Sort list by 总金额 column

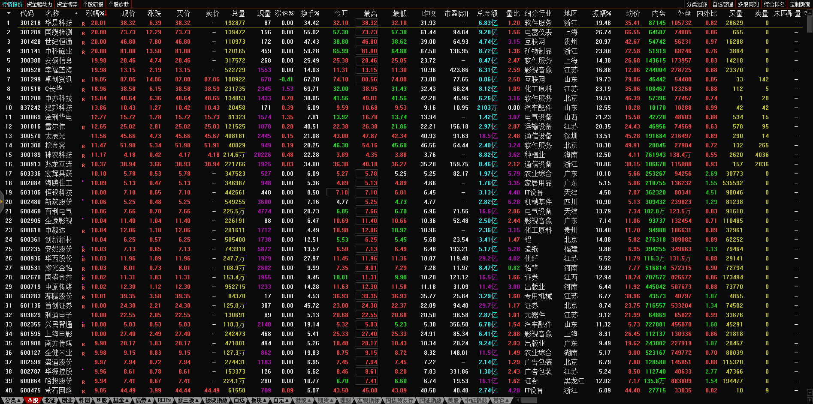[487, 14]
